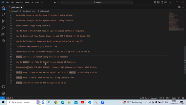Change language mode via YAML
186x105 pixels.
point(174,98)
